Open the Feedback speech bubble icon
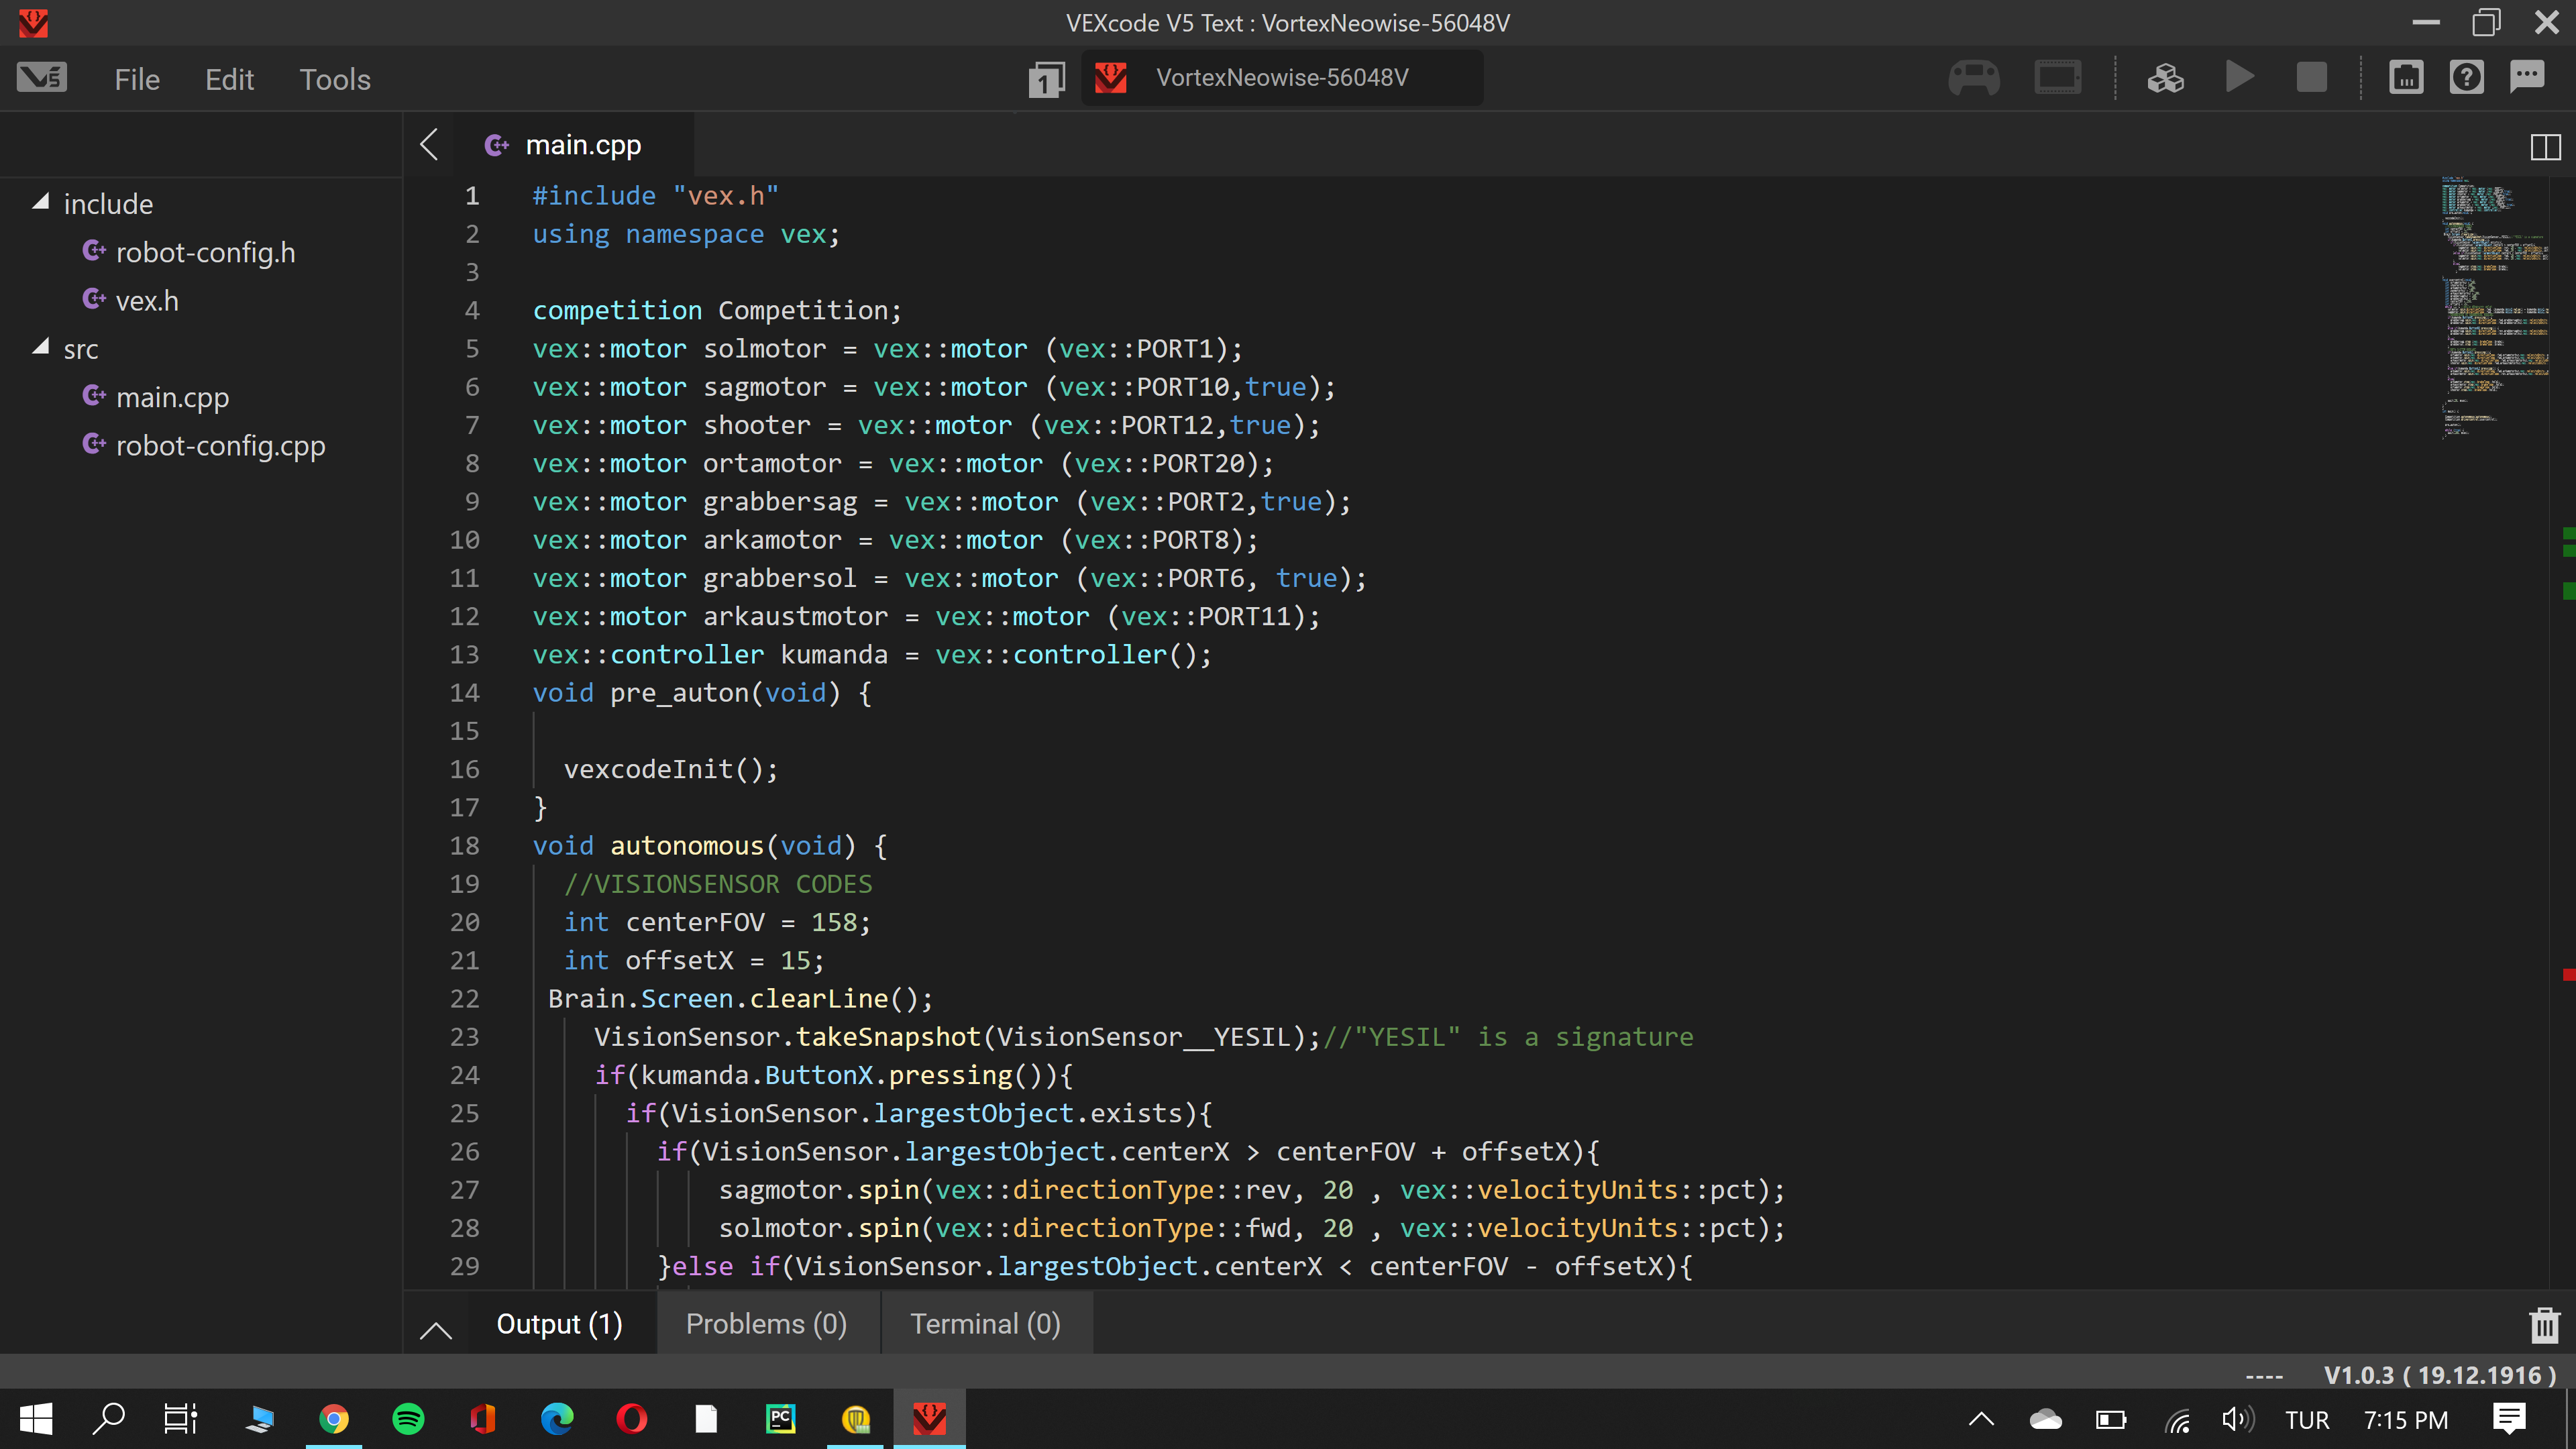Viewport: 2576px width, 1449px height. pos(2527,78)
